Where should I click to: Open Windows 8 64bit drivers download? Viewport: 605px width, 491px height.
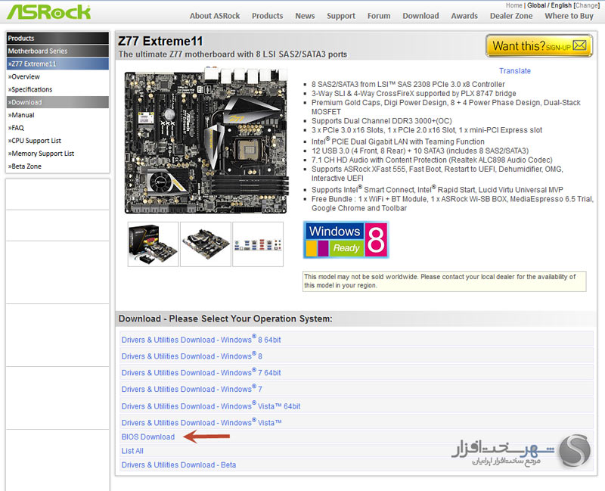pyautogui.click(x=201, y=339)
